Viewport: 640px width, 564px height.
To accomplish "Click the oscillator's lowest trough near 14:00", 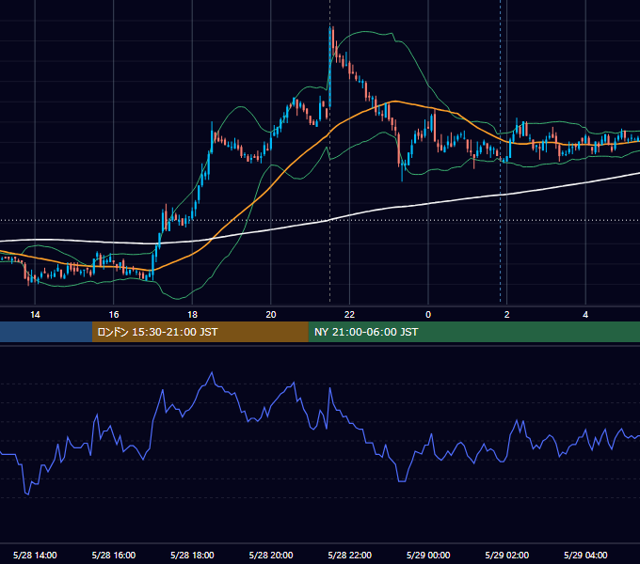I will [x=27, y=493].
